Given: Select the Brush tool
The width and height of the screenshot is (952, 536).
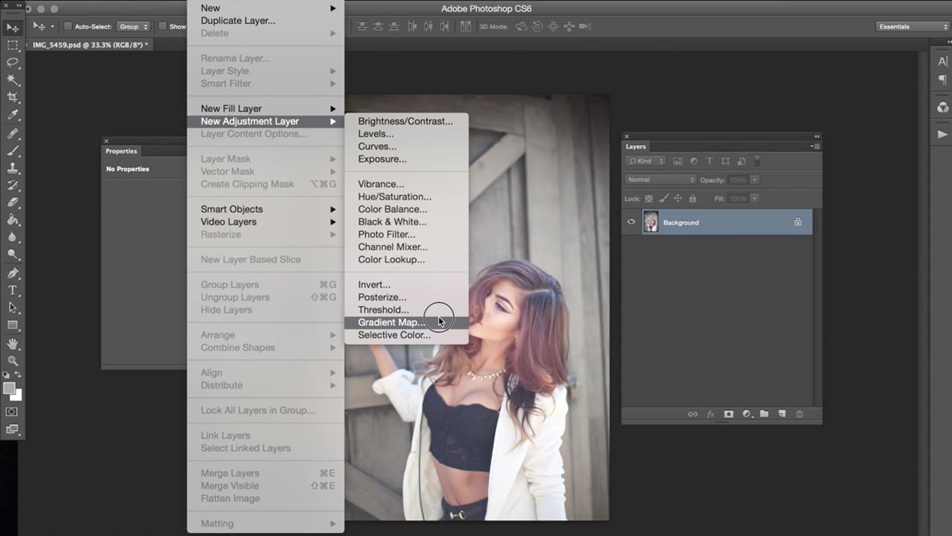Looking at the screenshot, I should pyautogui.click(x=12, y=151).
